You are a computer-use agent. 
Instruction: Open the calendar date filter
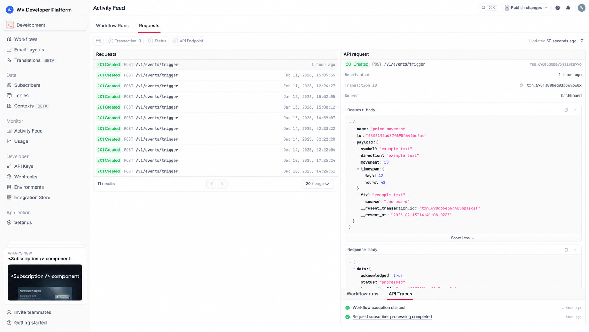98,41
